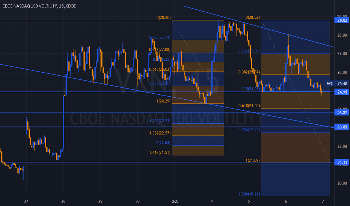Select the Fibonacci label 1.5(22.04)
Screen dimensions: 350x206
pos(161,143)
